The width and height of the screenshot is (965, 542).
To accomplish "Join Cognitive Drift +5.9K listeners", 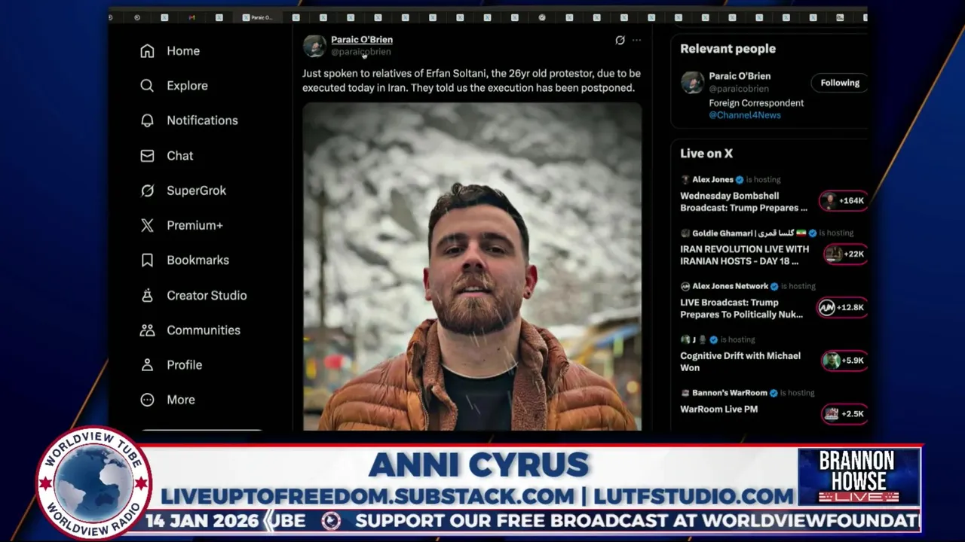I will (x=844, y=361).
